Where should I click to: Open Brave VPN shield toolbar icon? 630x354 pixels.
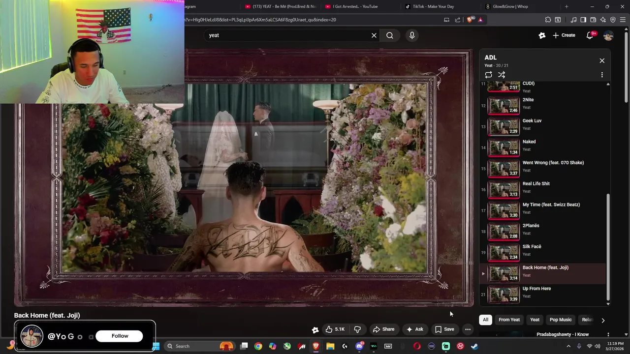(x=613, y=20)
